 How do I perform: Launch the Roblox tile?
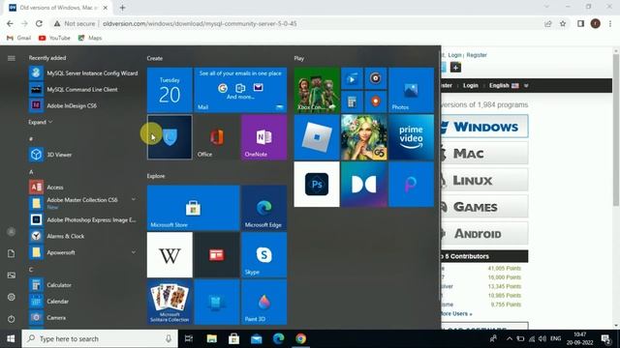[317, 137]
